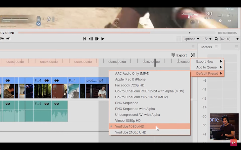Click the Set Out Point icon
Viewport: 241px width, 150px height.
click(x=8, y=39)
